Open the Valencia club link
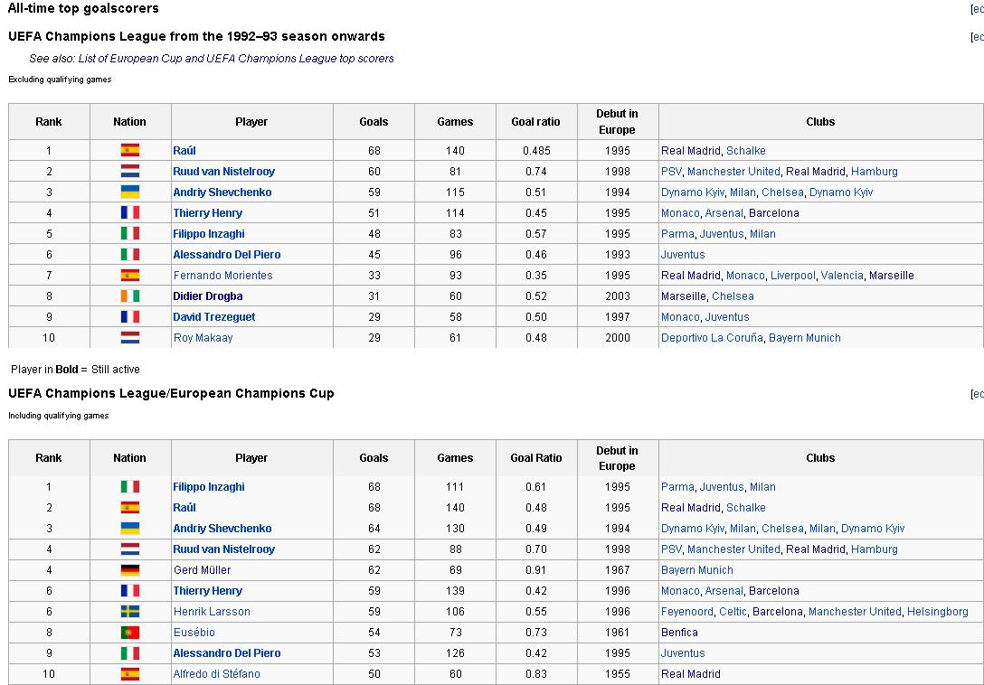 [841, 276]
